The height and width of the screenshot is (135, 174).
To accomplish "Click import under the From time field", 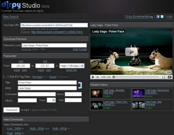I will (x=17, y=70).
